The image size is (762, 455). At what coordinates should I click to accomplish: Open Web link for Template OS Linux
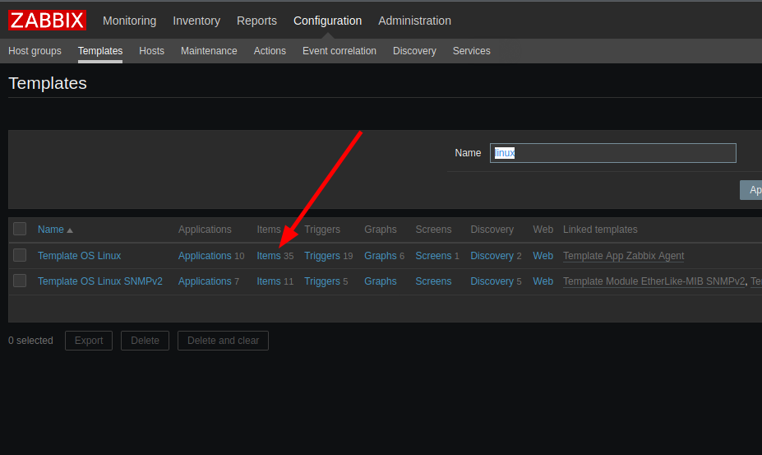coord(543,256)
